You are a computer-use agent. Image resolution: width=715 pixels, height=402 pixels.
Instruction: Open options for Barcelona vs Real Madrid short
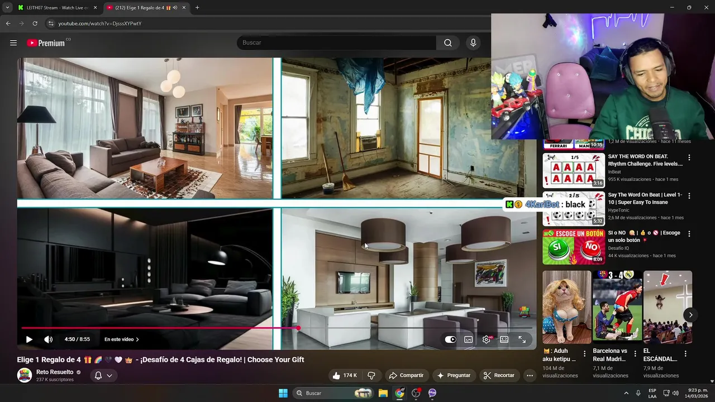(635, 354)
